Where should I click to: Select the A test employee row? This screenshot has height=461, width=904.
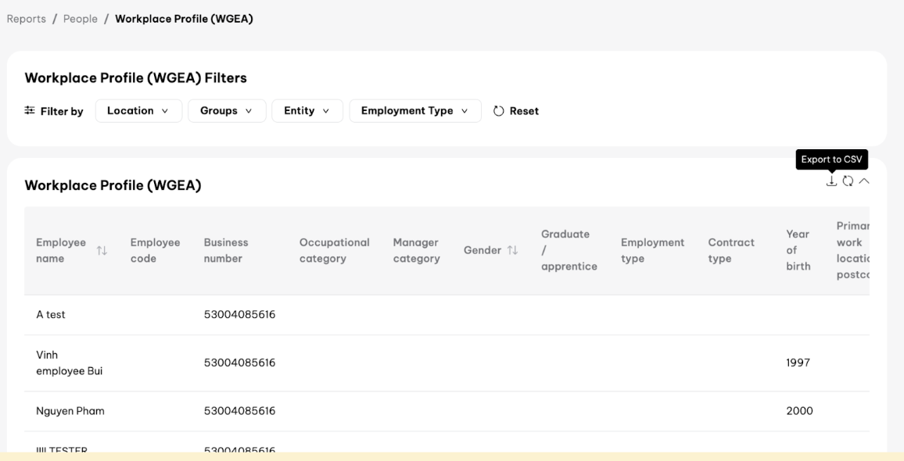[51, 315]
